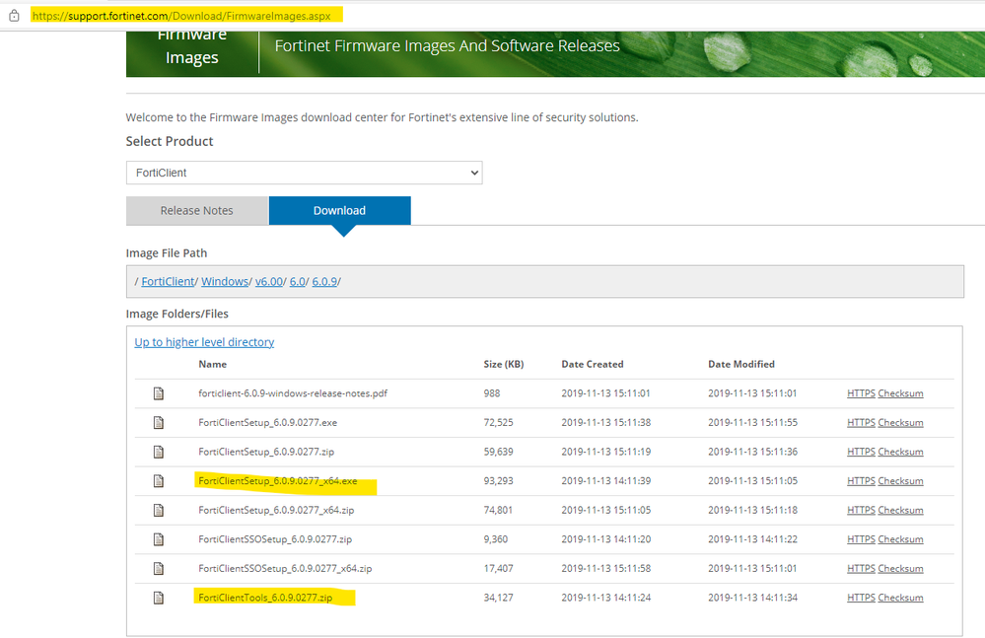The width and height of the screenshot is (985, 638).
Task: Download release notes pdf via HTTPS
Action: tap(861, 393)
